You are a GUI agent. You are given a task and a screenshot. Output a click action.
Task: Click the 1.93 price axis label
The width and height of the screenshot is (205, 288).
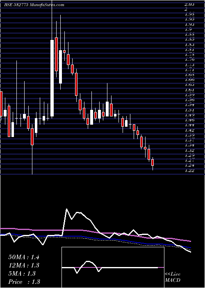click(x=189, y=24)
